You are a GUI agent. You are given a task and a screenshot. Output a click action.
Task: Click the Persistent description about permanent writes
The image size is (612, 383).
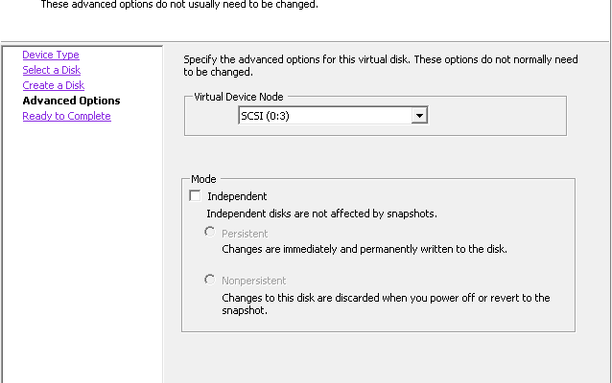[x=365, y=249]
